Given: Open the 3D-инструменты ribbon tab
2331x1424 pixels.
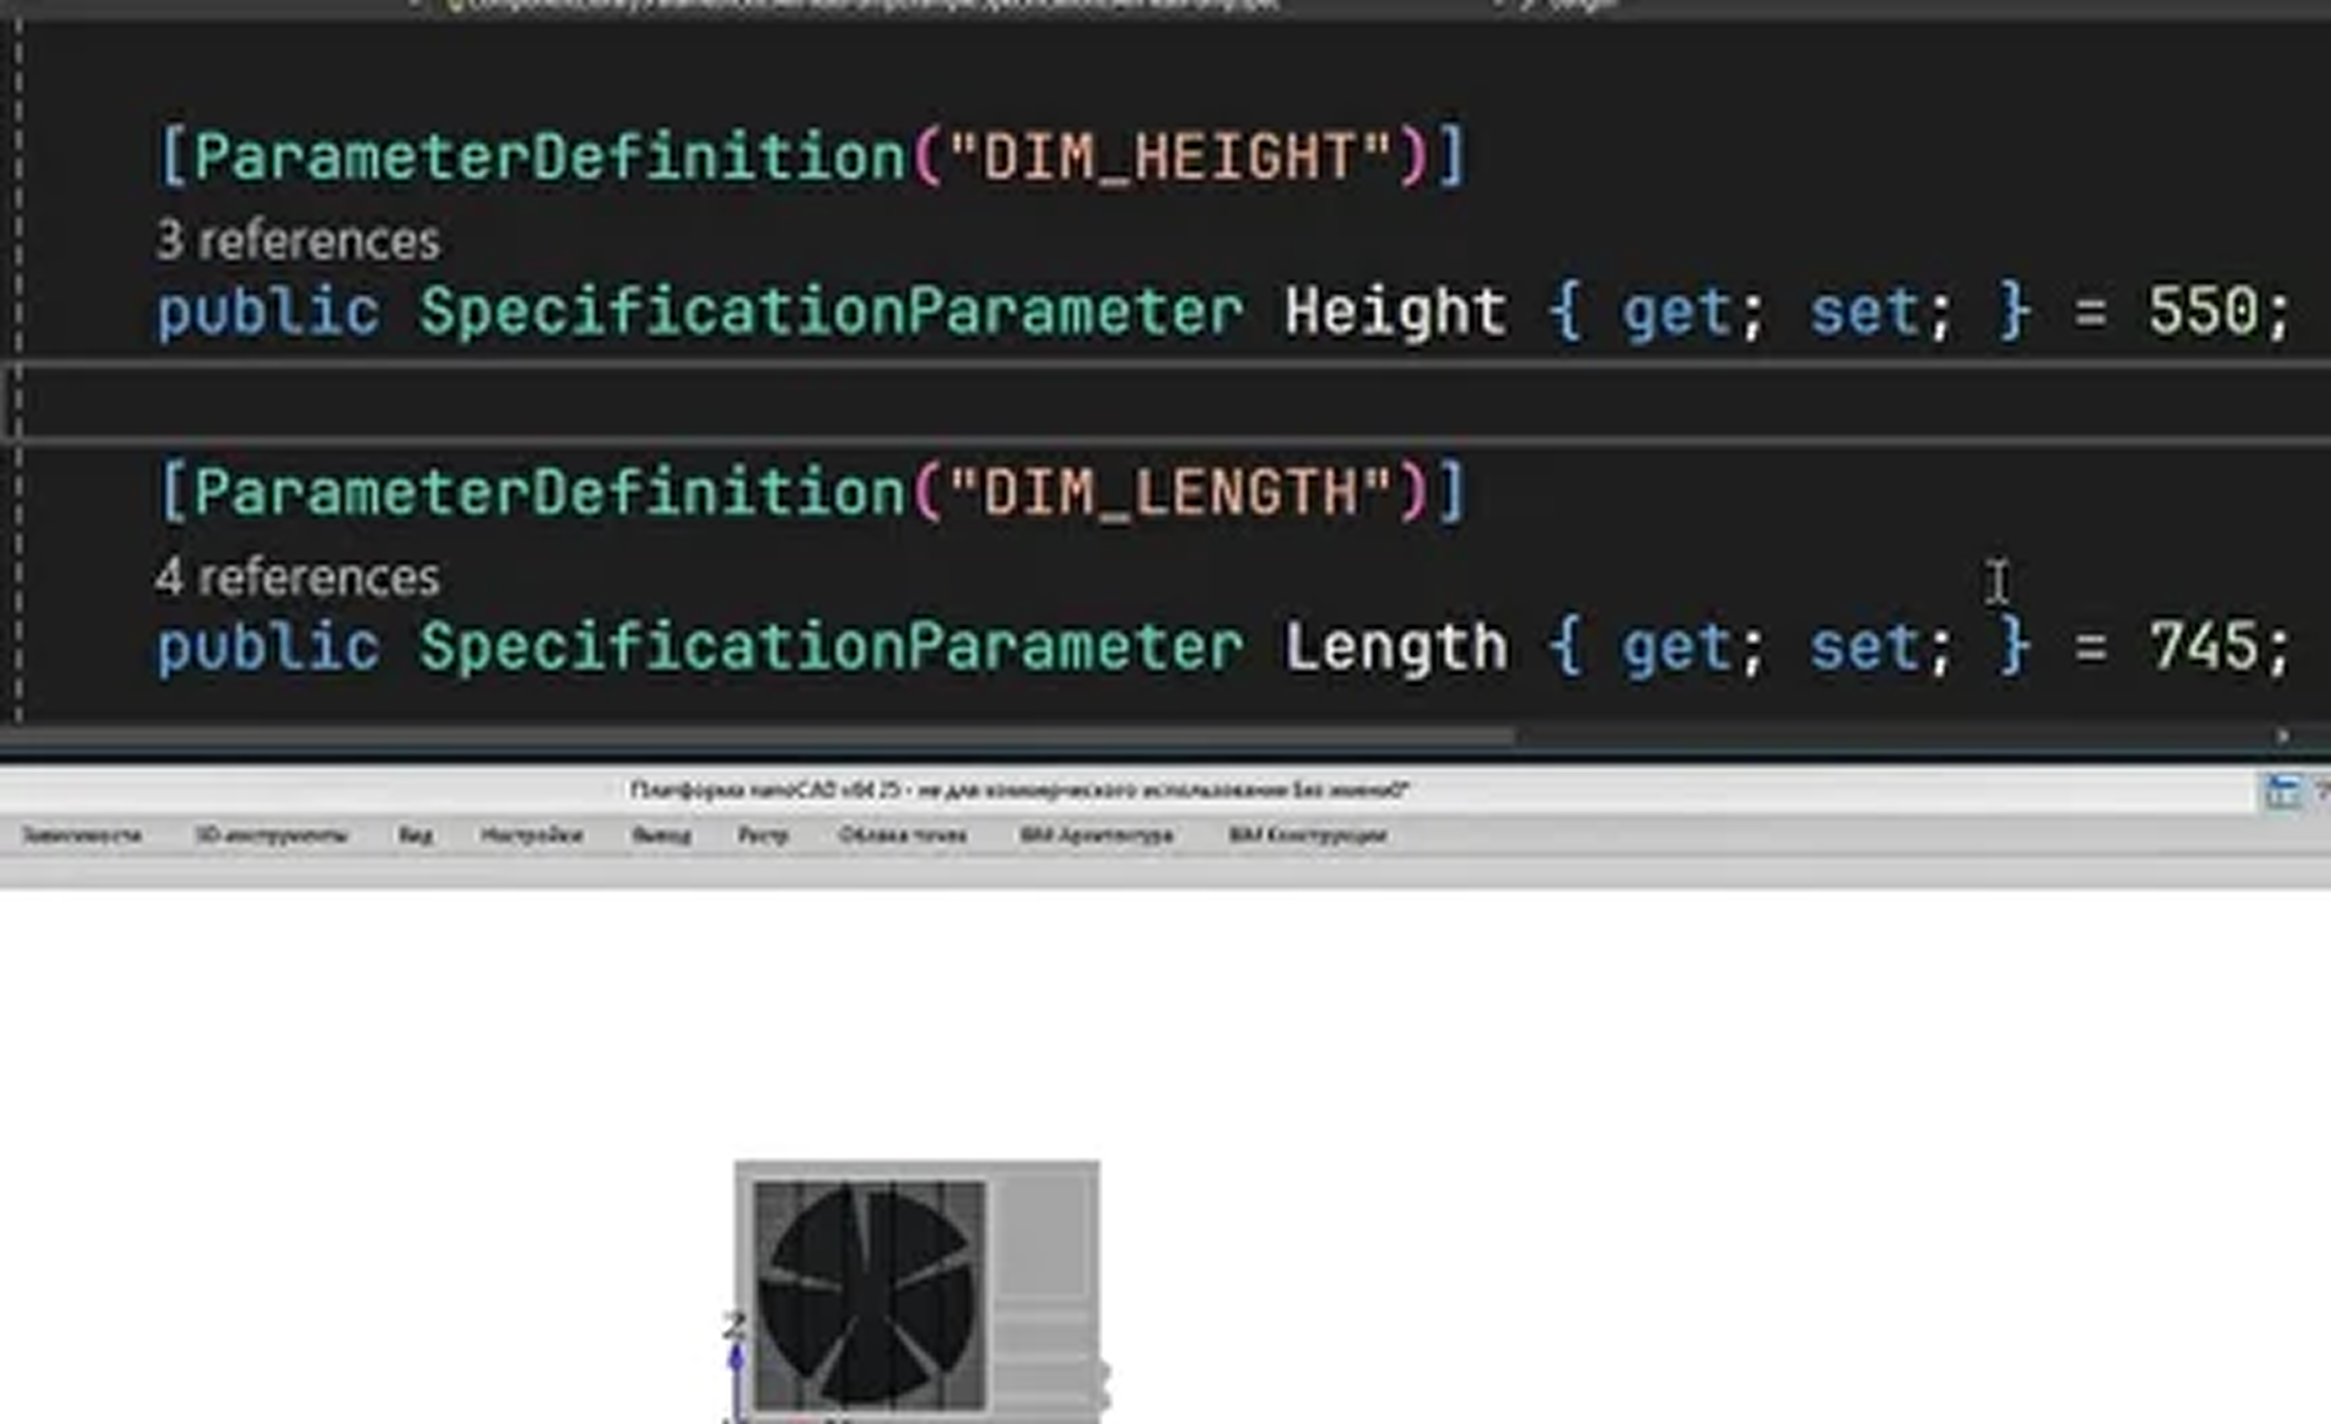Looking at the screenshot, I should (x=271, y=835).
